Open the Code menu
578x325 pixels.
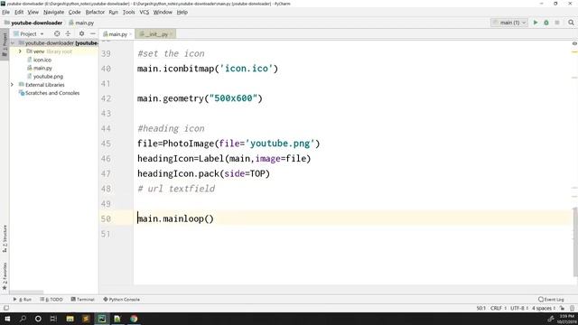[x=74, y=12]
